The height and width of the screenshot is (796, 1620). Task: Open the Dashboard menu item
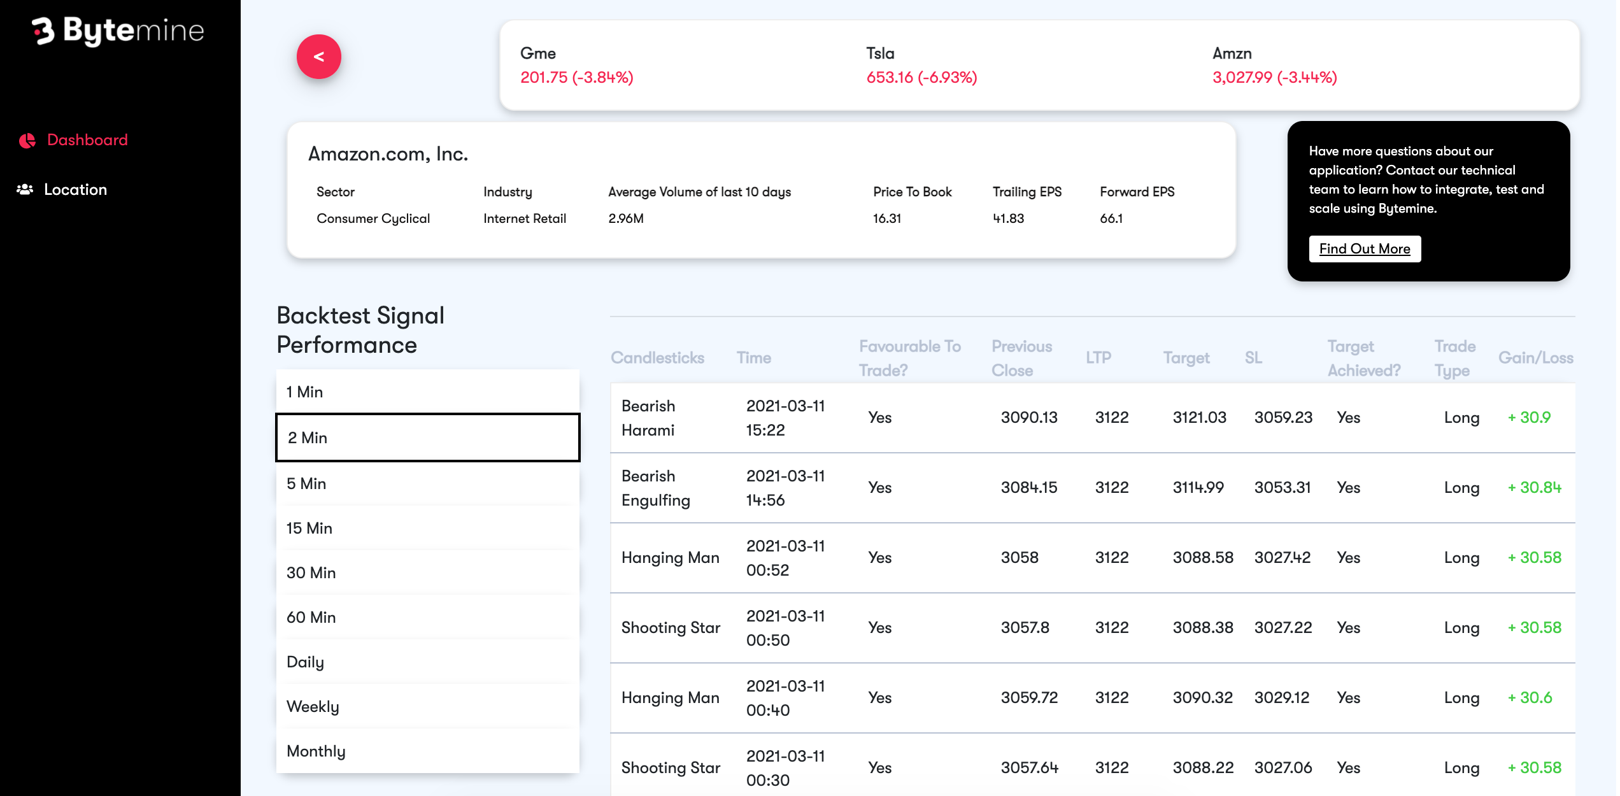[87, 140]
